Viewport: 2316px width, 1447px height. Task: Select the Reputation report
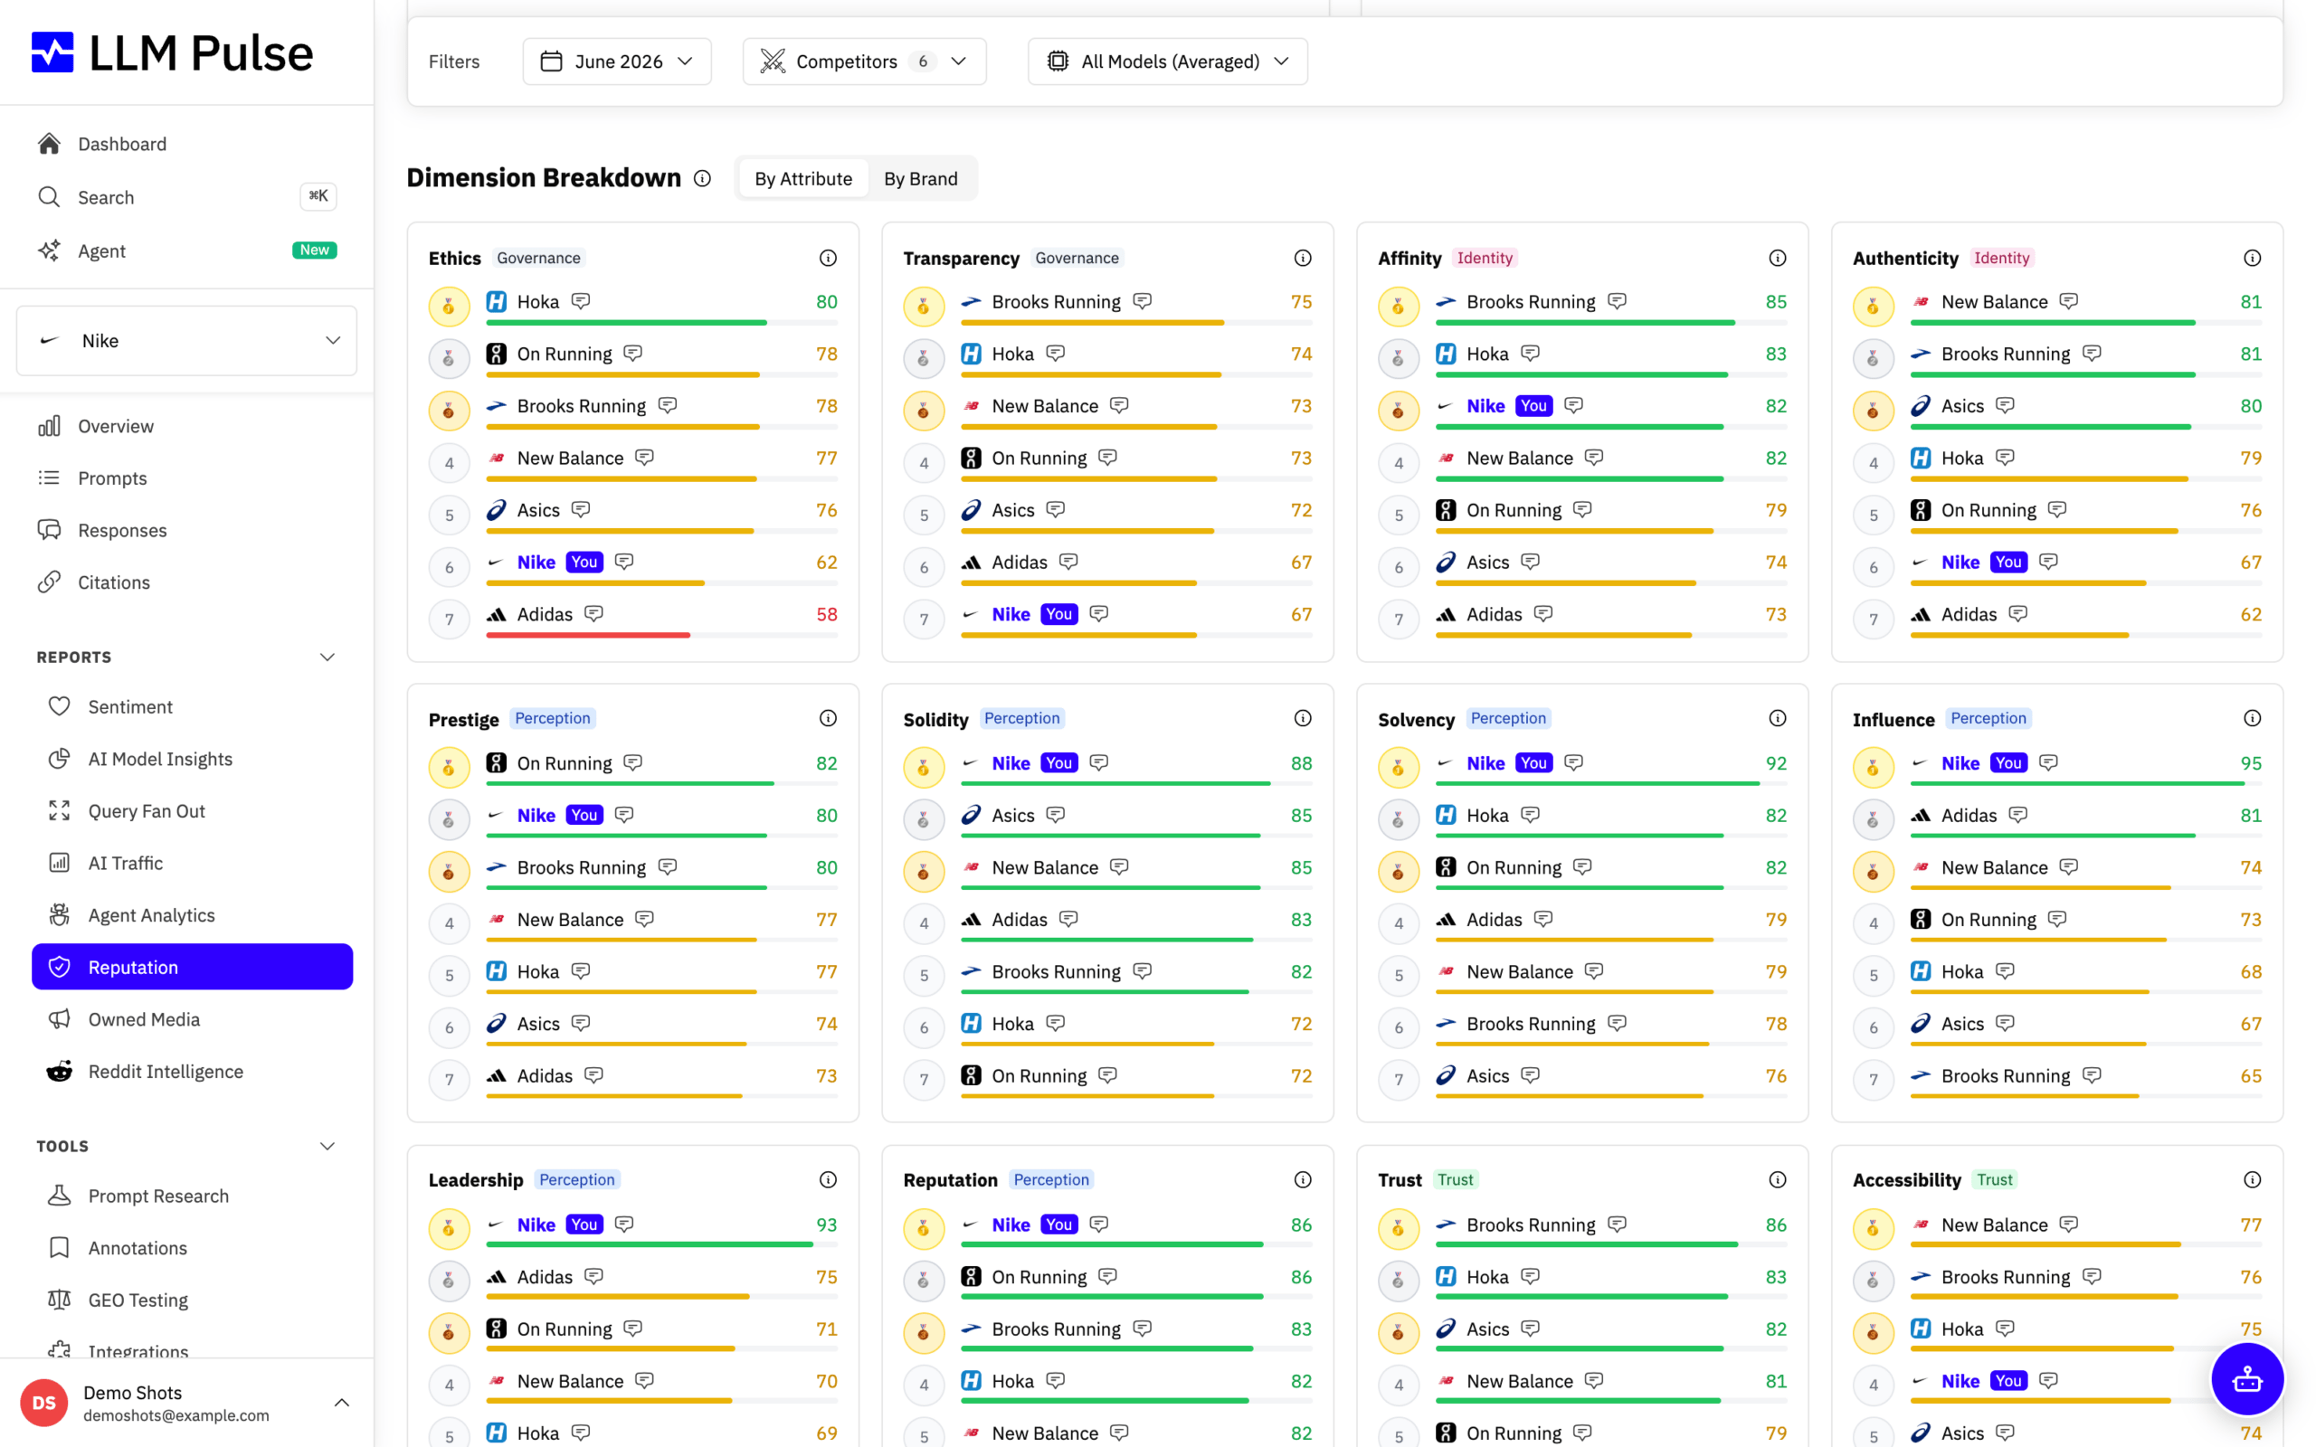pyautogui.click(x=193, y=968)
